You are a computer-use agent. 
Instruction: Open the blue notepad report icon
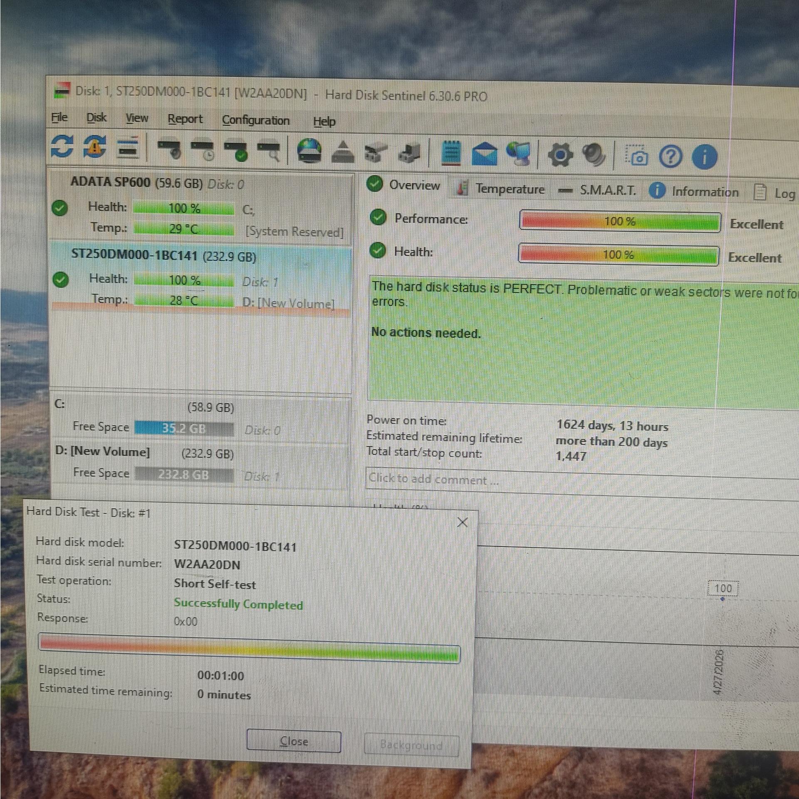click(x=451, y=153)
